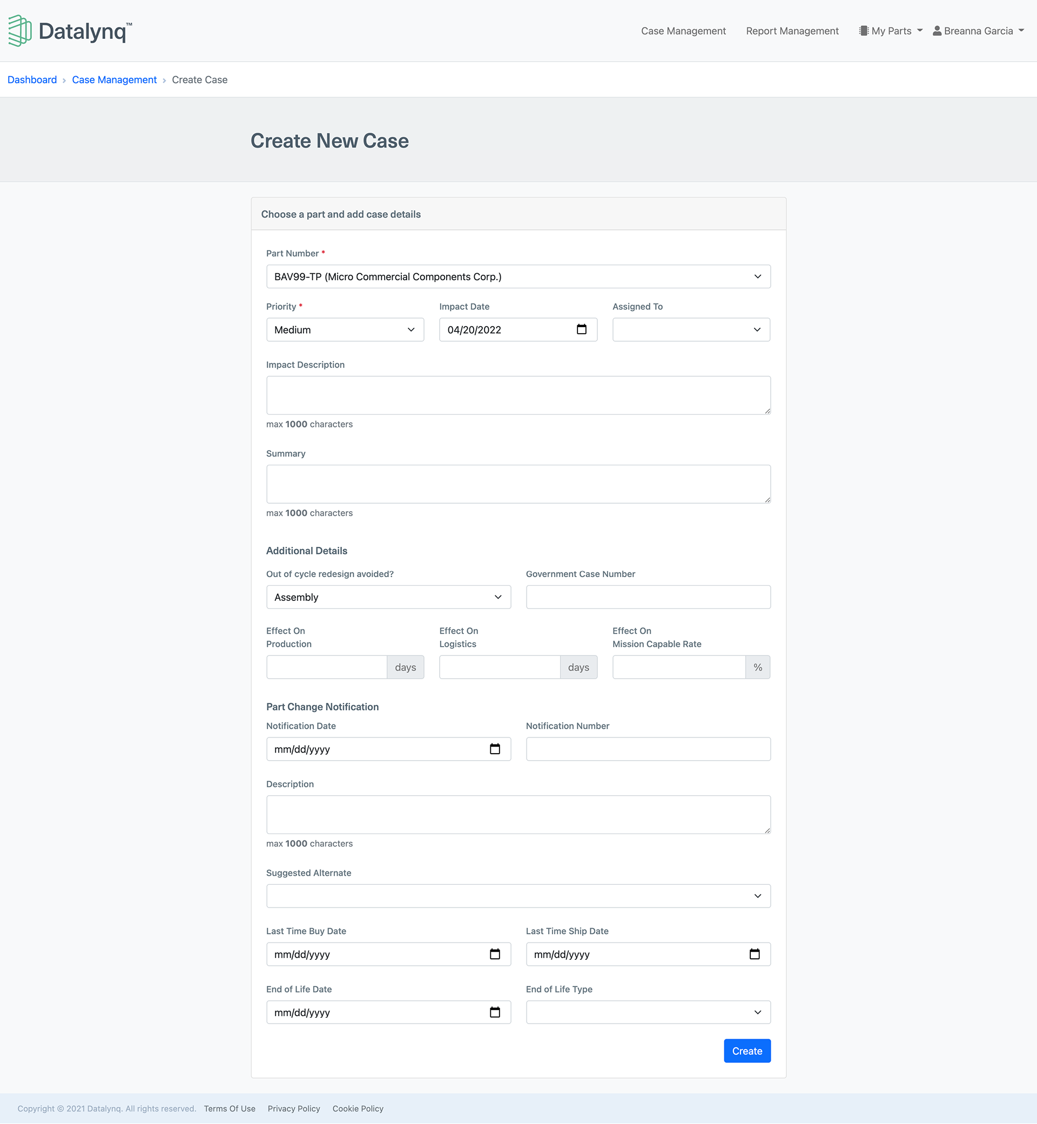This screenshot has height=1124, width=1037.
Task: Click the Last Time Buy Date field
Action: (388, 954)
